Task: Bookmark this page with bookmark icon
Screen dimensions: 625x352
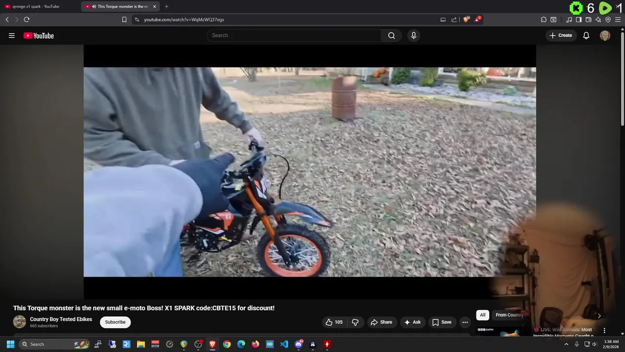Action: pos(124,20)
